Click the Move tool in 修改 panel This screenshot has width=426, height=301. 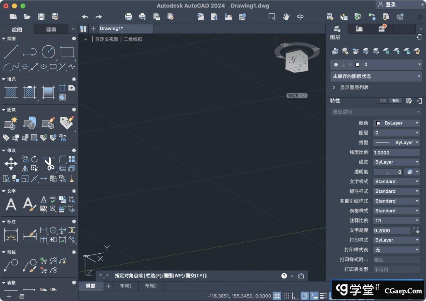click(11, 164)
